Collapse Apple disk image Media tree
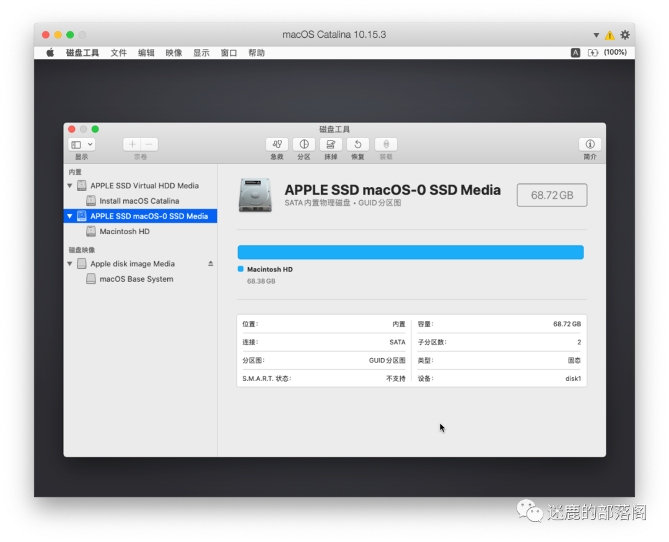This screenshot has width=669, height=542. (69, 264)
